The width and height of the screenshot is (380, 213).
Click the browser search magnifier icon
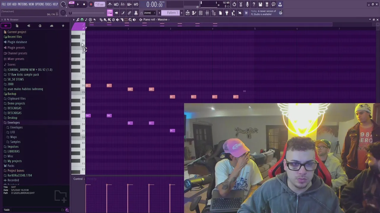coord(67,210)
